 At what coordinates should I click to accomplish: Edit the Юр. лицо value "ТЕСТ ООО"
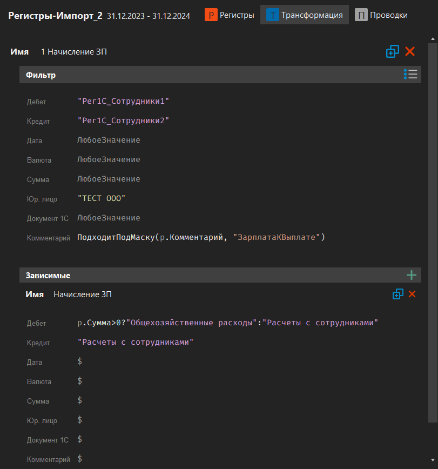(x=100, y=198)
